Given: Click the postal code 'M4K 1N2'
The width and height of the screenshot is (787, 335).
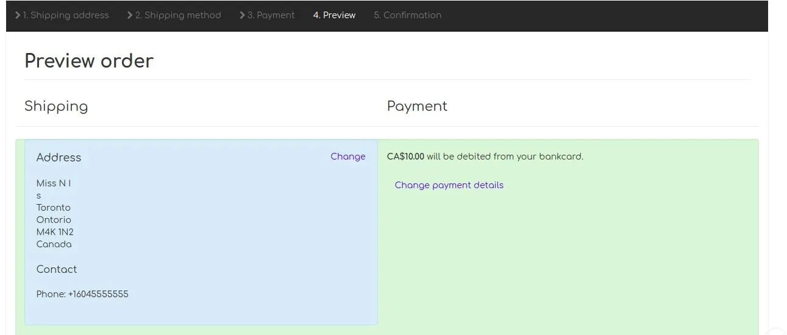Looking at the screenshot, I should coord(55,232).
